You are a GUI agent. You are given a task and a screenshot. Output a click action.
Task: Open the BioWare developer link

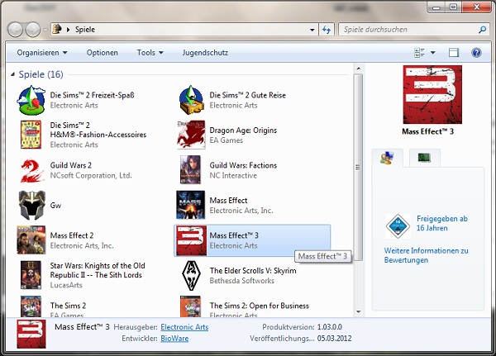pos(174,339)
